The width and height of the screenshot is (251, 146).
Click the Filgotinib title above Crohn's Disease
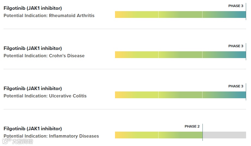point(33,48)
